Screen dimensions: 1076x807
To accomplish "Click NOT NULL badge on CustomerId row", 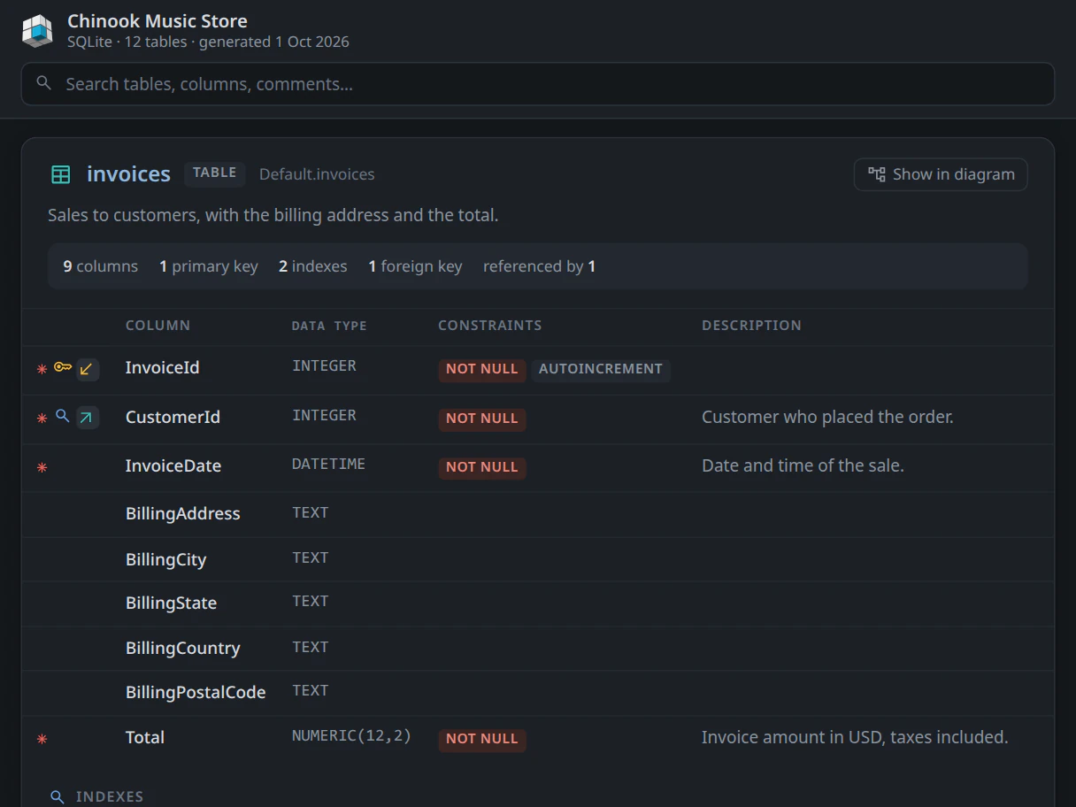I will coord(482,419).
